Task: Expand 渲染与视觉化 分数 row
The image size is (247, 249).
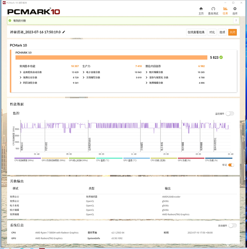Action: point(146,77)
